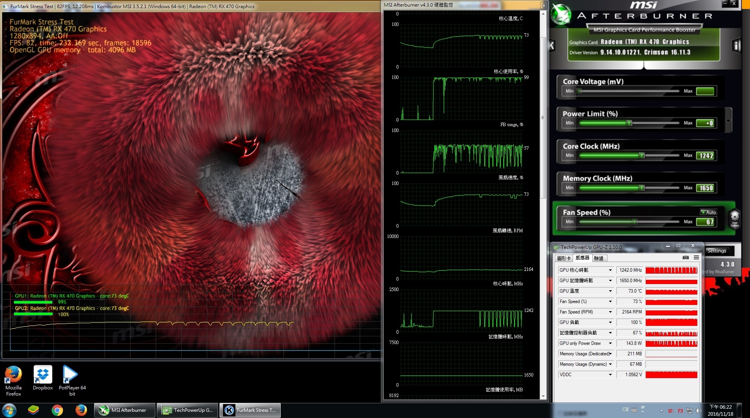Click the network tray icon
This screenshot has height=418, width=750.
[690, 411]
